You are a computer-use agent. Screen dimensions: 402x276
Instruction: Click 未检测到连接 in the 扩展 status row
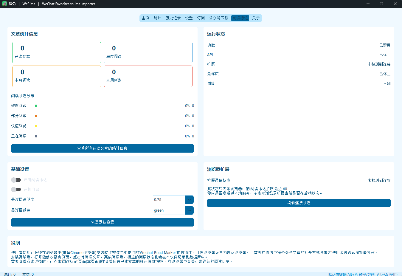379,64
